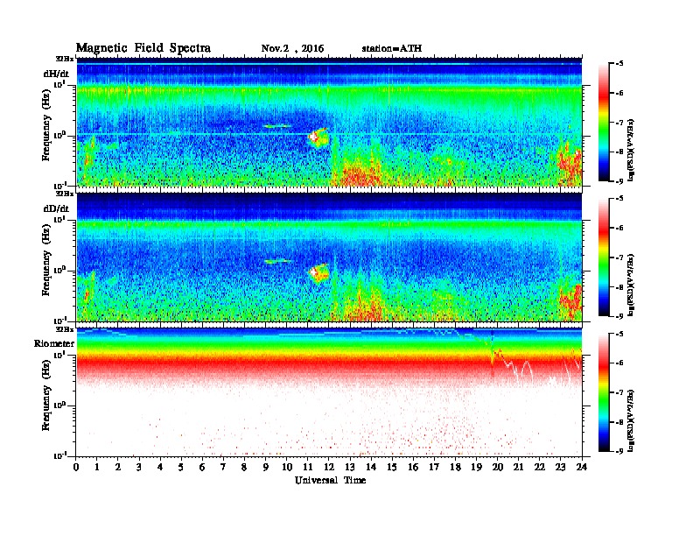Click hour tick label "1" on time axis

click(x=97, y=467)
